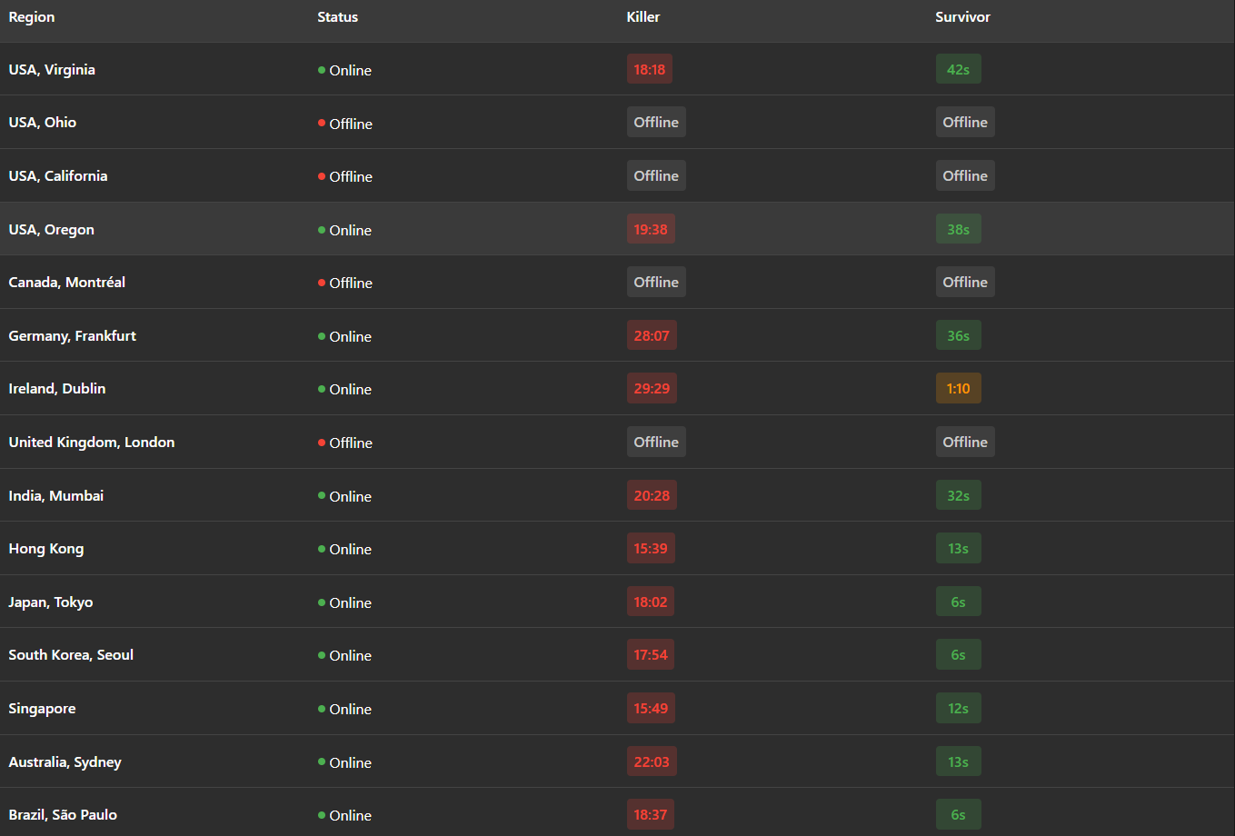Click Survivor queue time 6s for São Paulo
Image resolution: width=1235 pixels, height=836 pixels.
pyautogui.click(x=959, y=814)
